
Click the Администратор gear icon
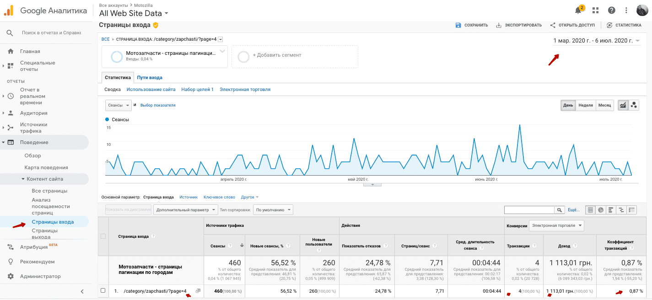pyautogui.click(x=11, y=276)
